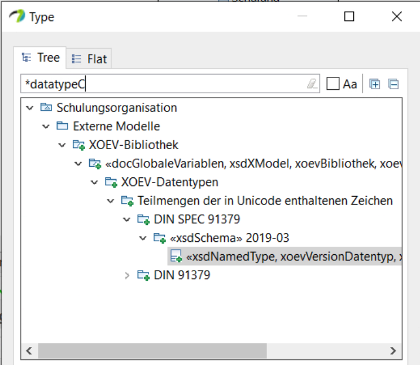
Task: Click the XOEV-Bibliothek package icon
Action: (x=79, y=145)
